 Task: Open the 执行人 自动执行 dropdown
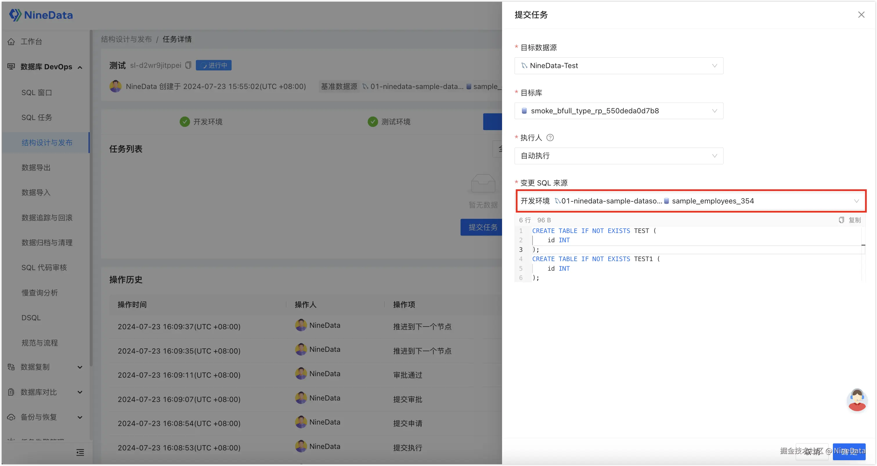point(618,156)
